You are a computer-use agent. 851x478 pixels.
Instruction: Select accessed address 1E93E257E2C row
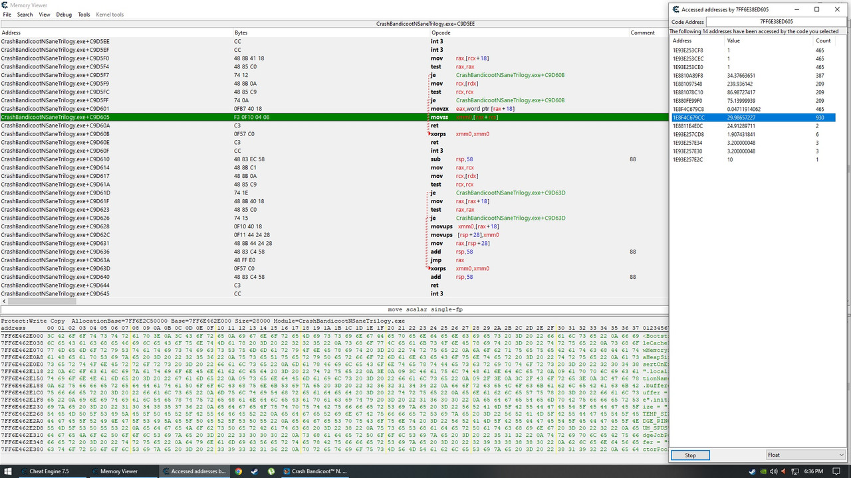tap(753, 160)
